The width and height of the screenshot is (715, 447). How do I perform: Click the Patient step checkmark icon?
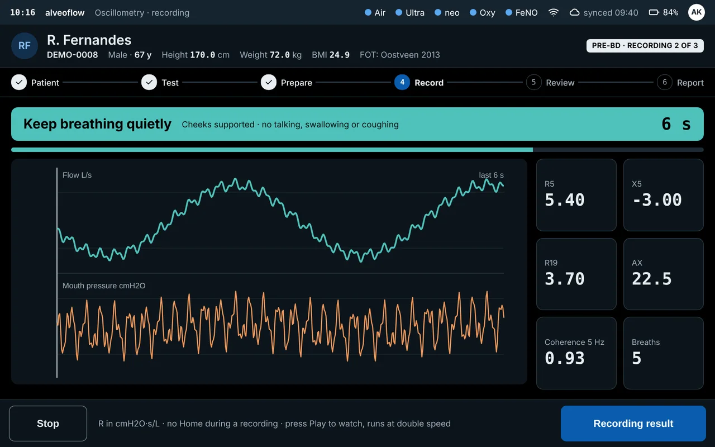(x=19, y=83)
